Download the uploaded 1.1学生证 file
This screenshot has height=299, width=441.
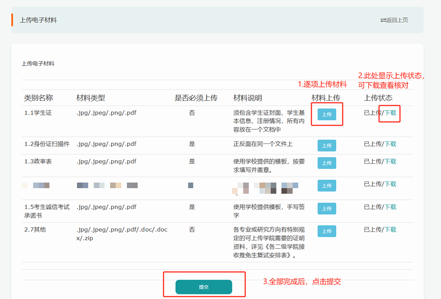[x=390, y=113]
